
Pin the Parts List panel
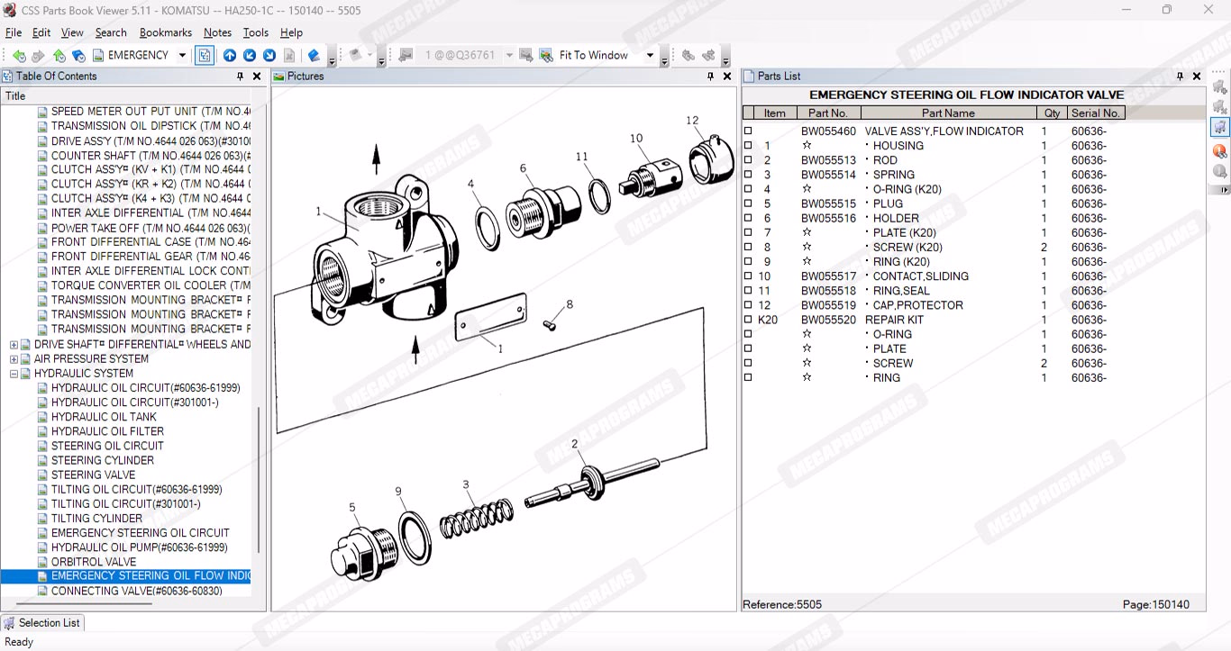click(x=1180, y=77)
